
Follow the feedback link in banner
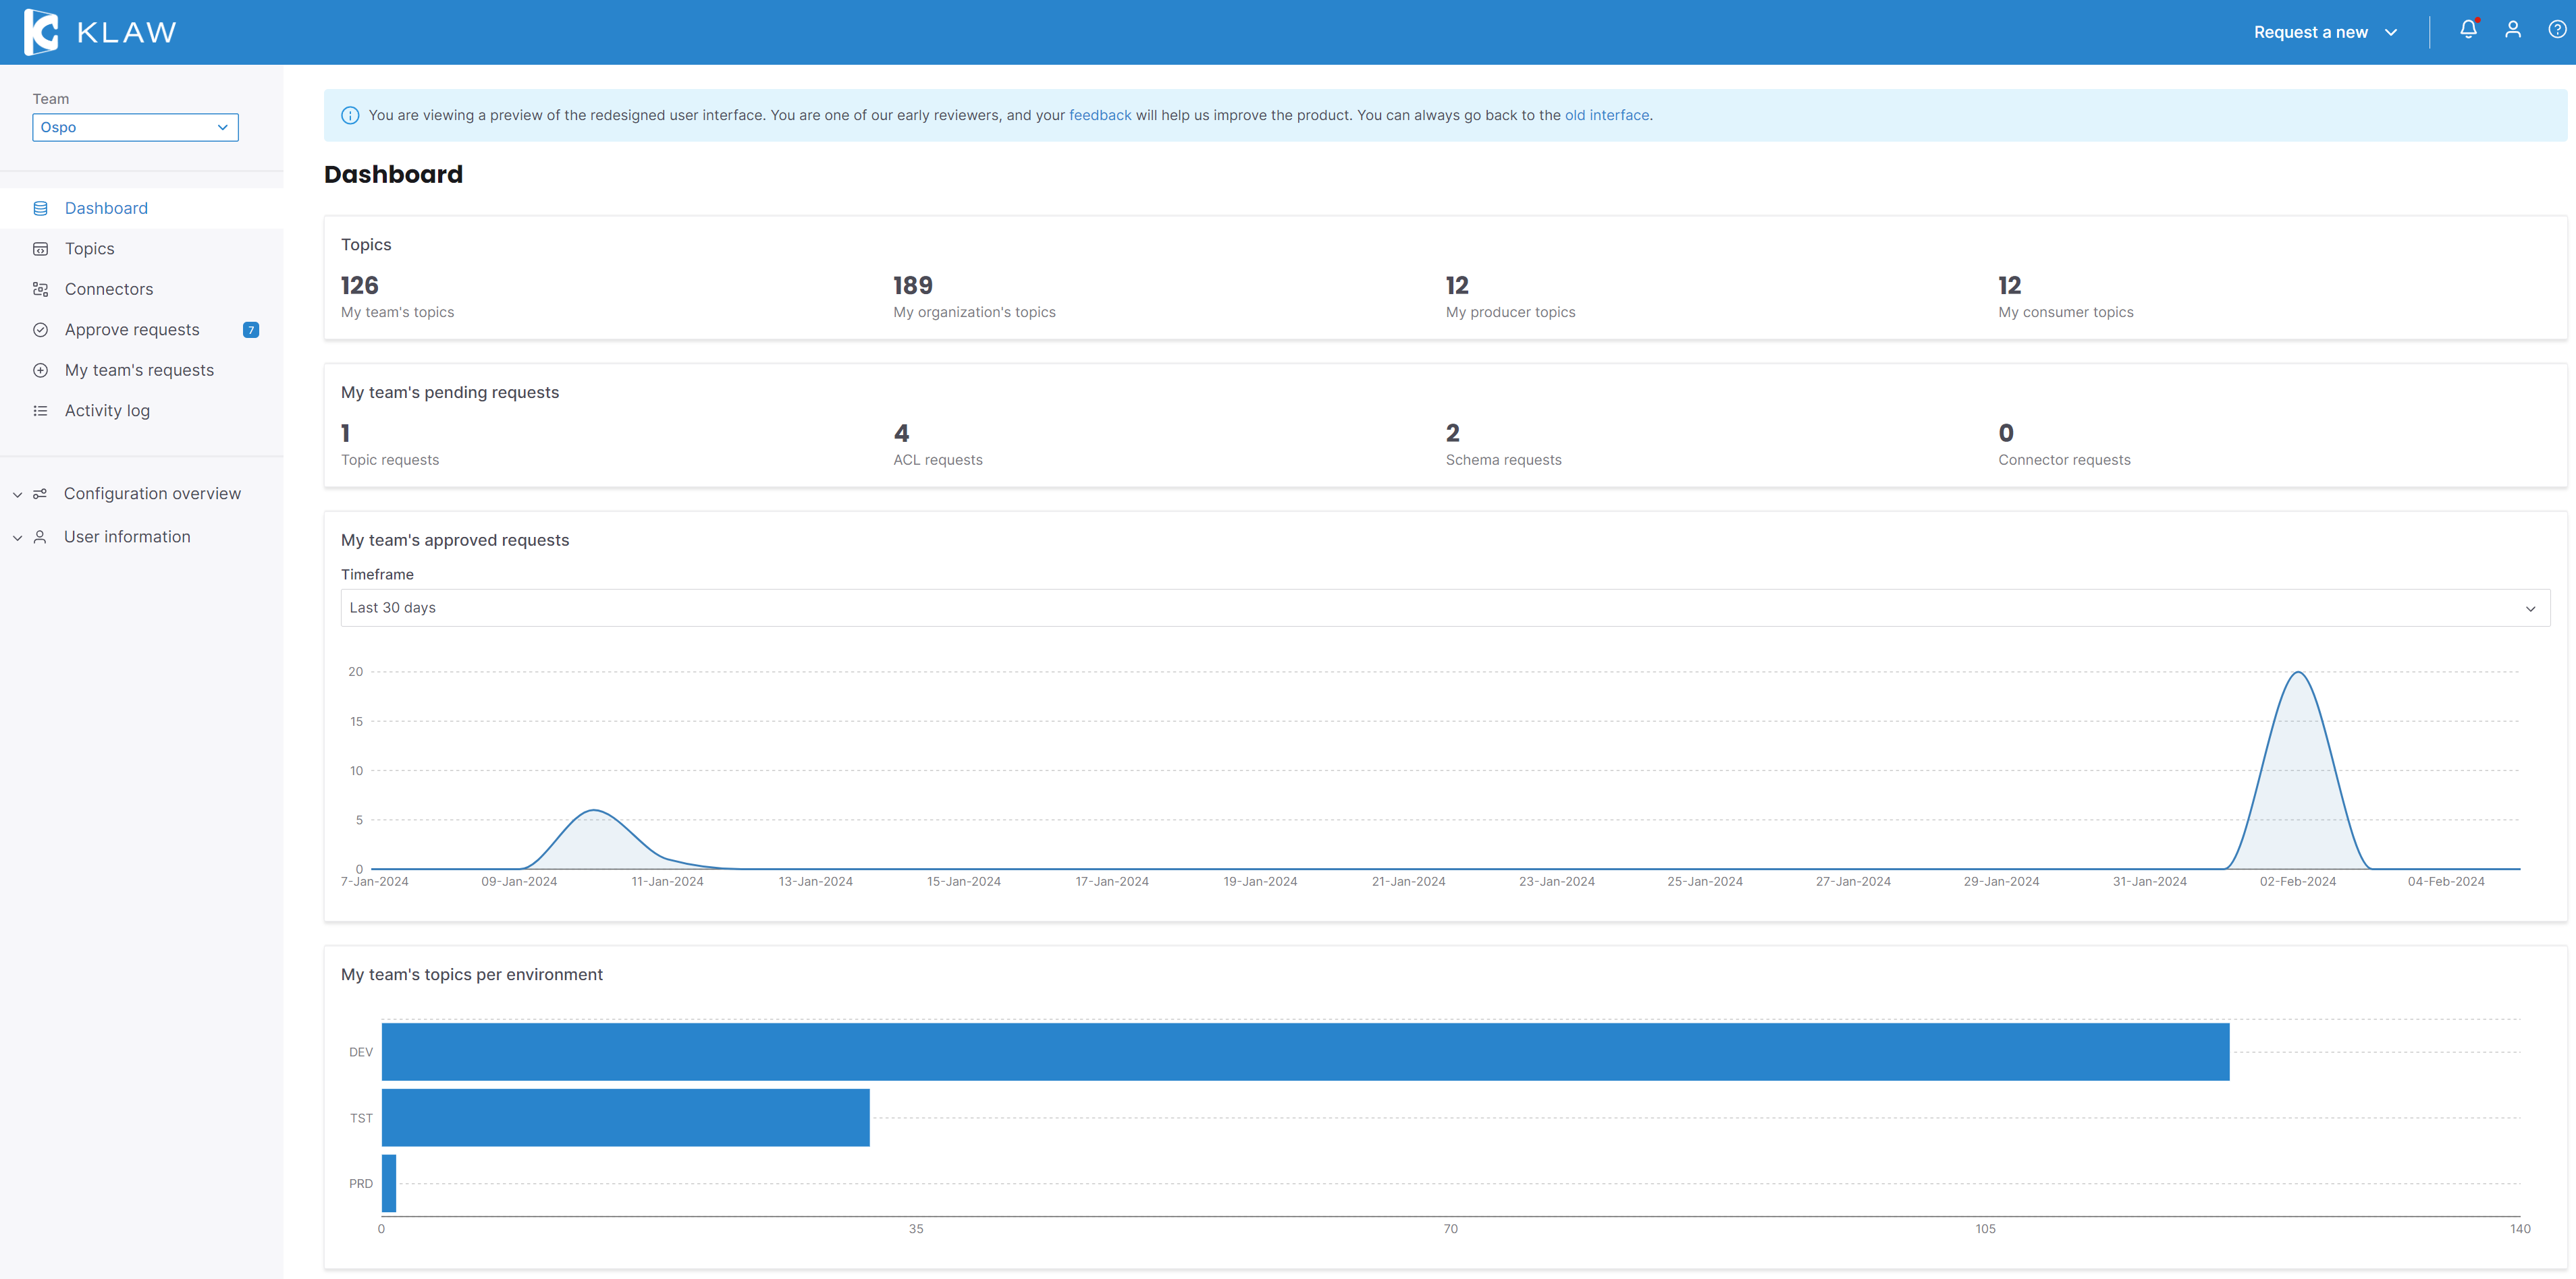click(x=1099, y=115)
